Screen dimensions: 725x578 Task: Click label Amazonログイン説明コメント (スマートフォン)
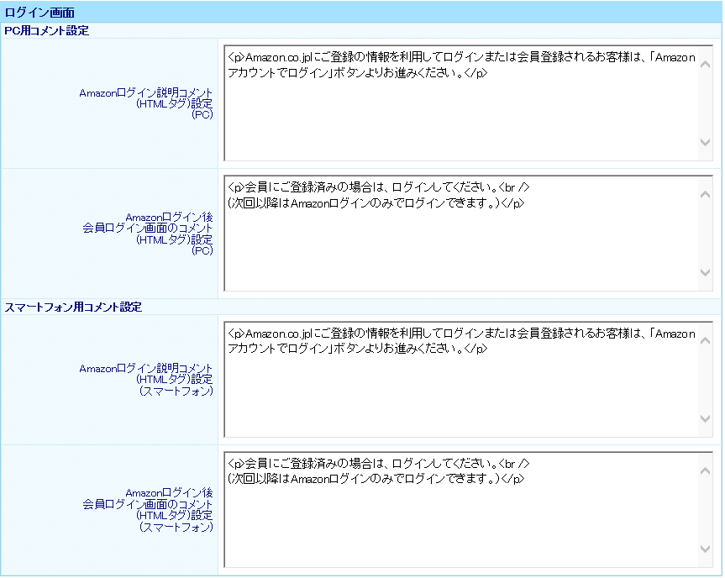coord(145,380)
